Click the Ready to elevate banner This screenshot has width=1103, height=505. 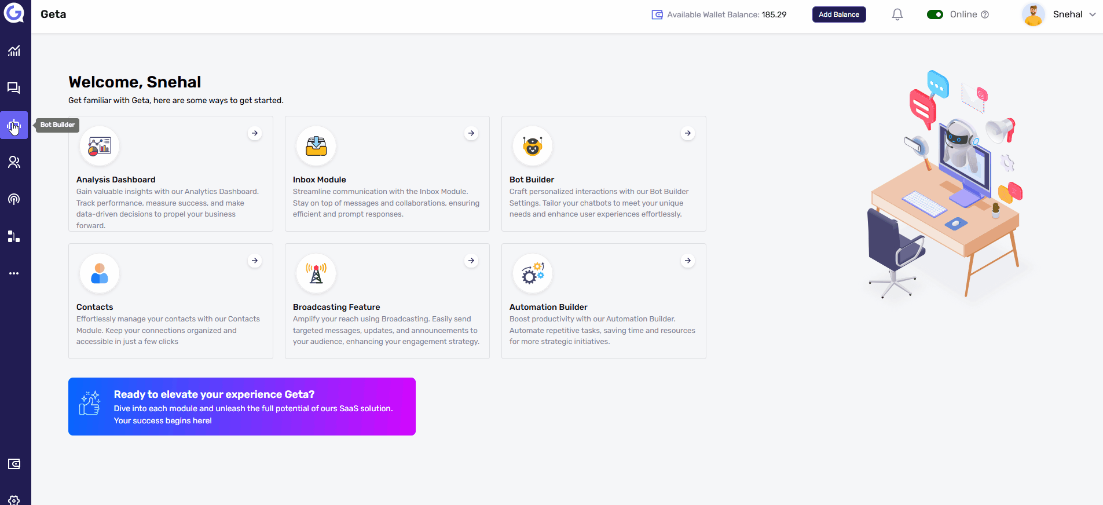242,407
